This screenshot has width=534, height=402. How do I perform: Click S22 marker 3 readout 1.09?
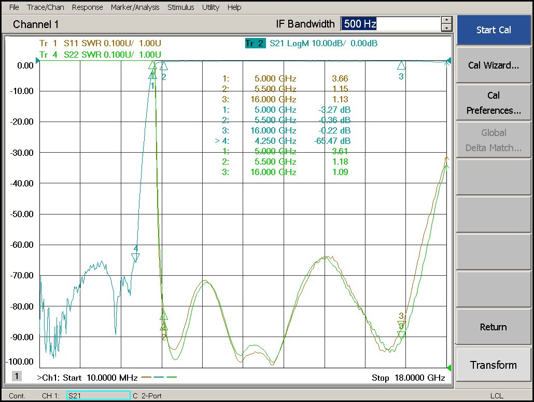click(340, 172)
